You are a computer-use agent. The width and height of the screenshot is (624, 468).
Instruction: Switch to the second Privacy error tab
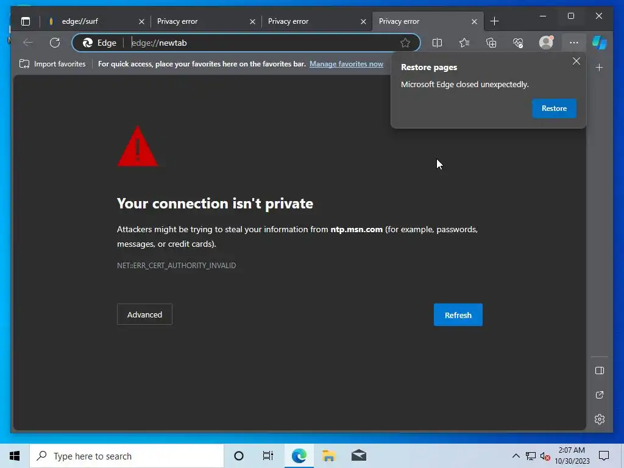[x=317, y=21]
